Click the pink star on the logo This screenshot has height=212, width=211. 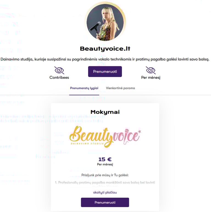[140, 131]
